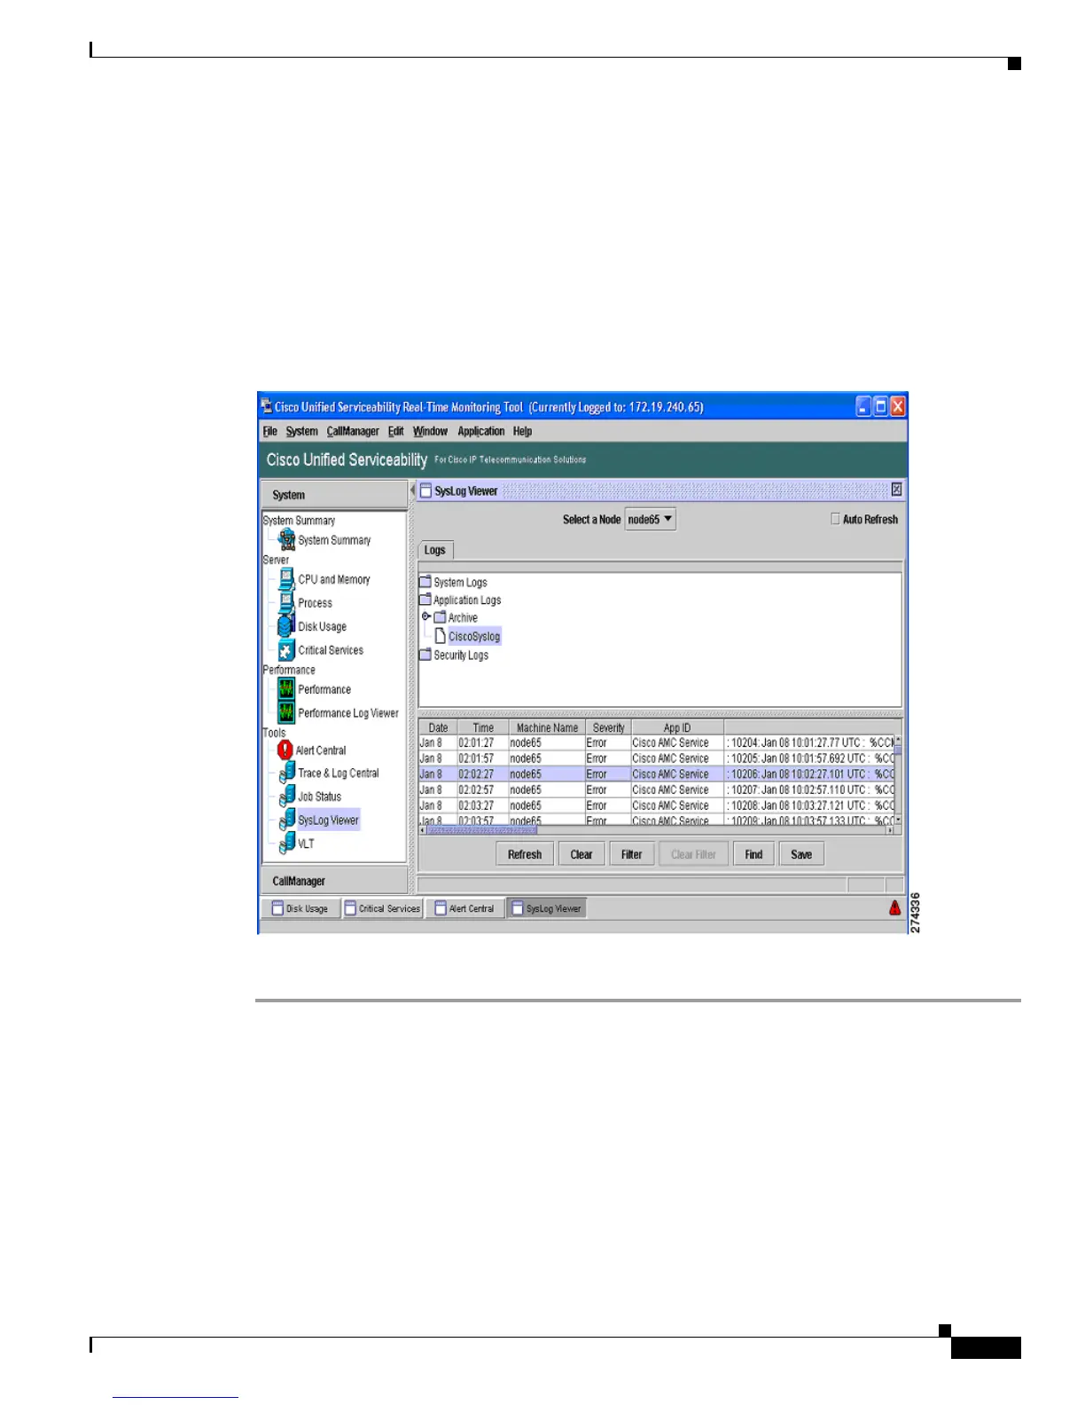Open the Performance graph icon

pyautogui.click(x=286, y=688)
